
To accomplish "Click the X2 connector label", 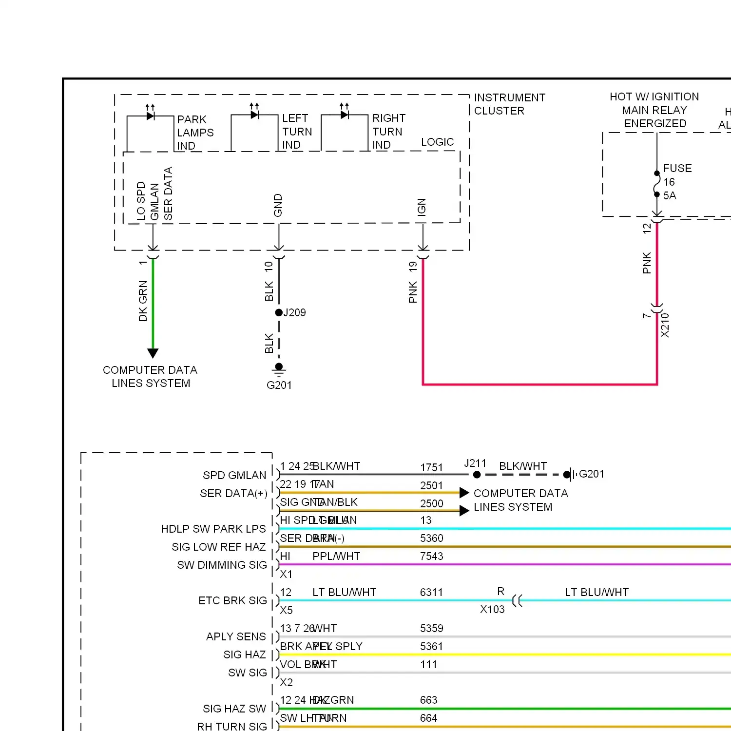I will point(286,682).
